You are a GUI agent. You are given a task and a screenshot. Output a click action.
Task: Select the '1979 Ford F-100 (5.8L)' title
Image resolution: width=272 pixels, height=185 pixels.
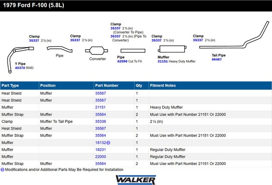(34, 5)
